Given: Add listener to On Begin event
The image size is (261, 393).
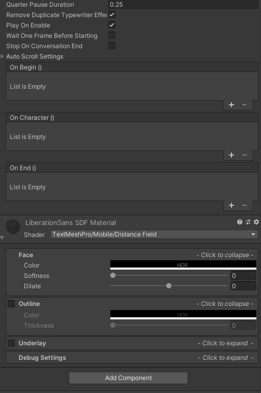Looking at the screenshot, I should coord(231,105).
